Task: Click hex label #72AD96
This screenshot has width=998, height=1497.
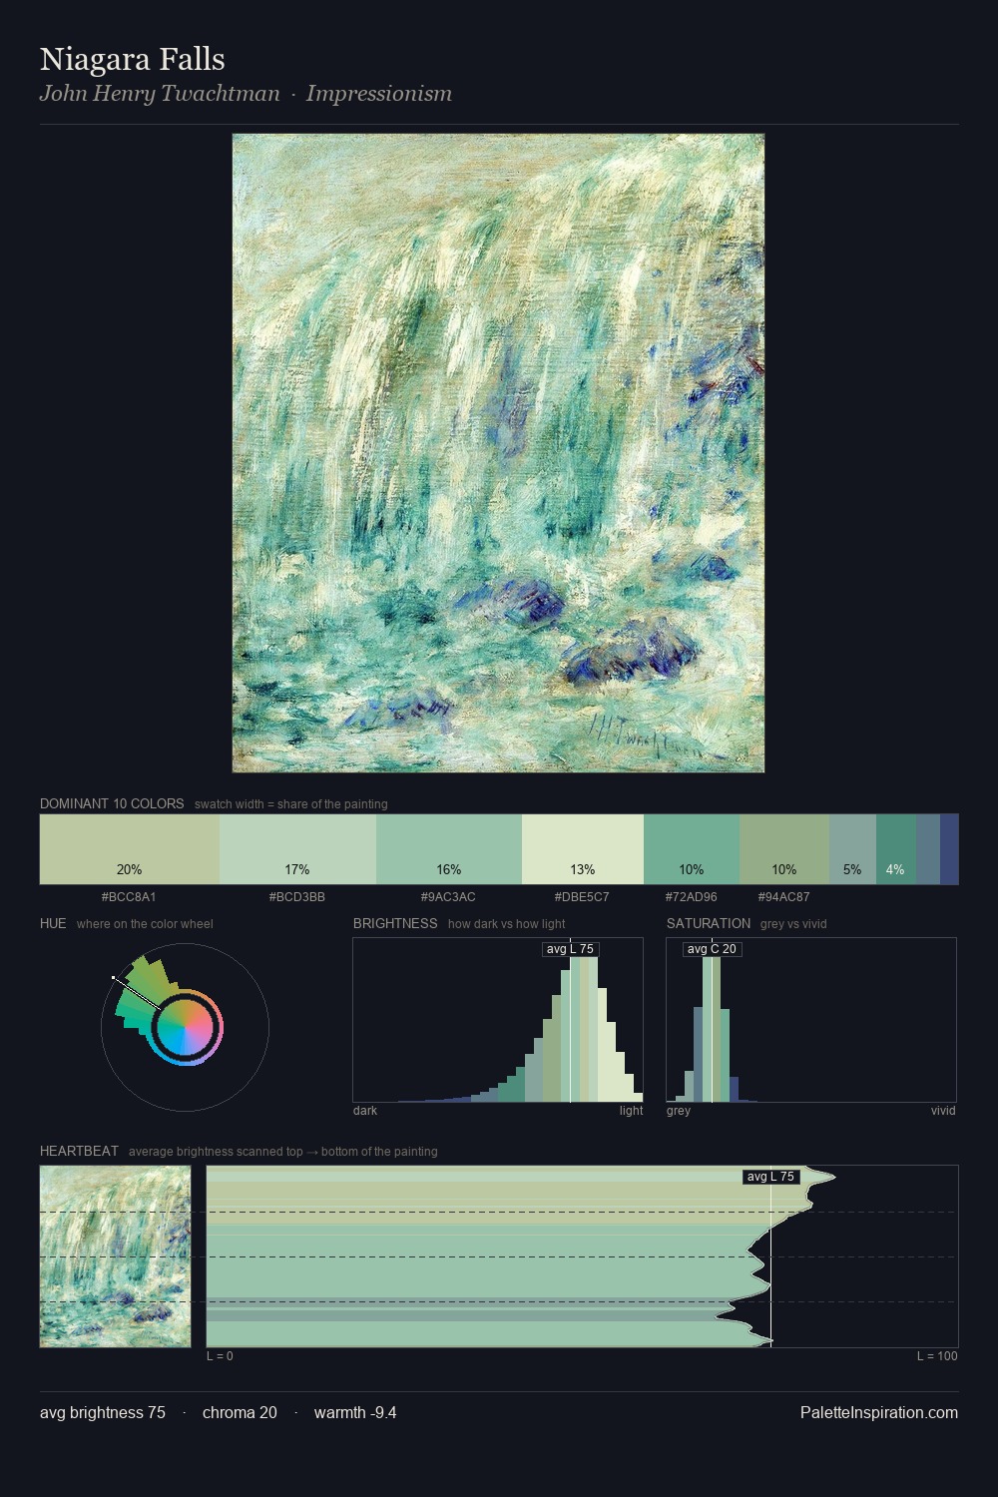Action: pos(691,897)
